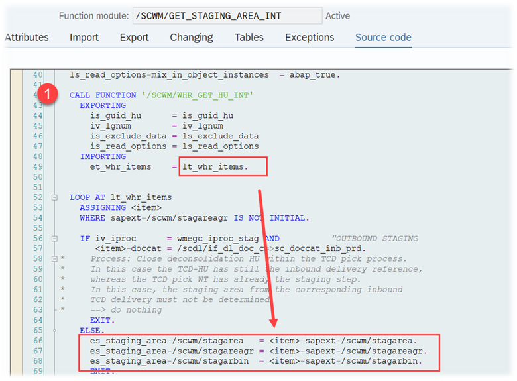Click 'ls_read_options' value on line 47
The height and width of the screenshot is (381, 517).
click(221, 146)
